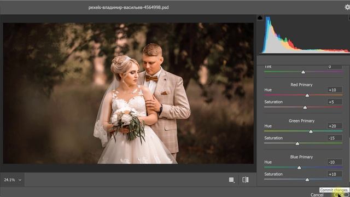The width and height of the screenshot is (350, 197).
Task: Click the RGB histogram graph
Action: click(305, 34)
